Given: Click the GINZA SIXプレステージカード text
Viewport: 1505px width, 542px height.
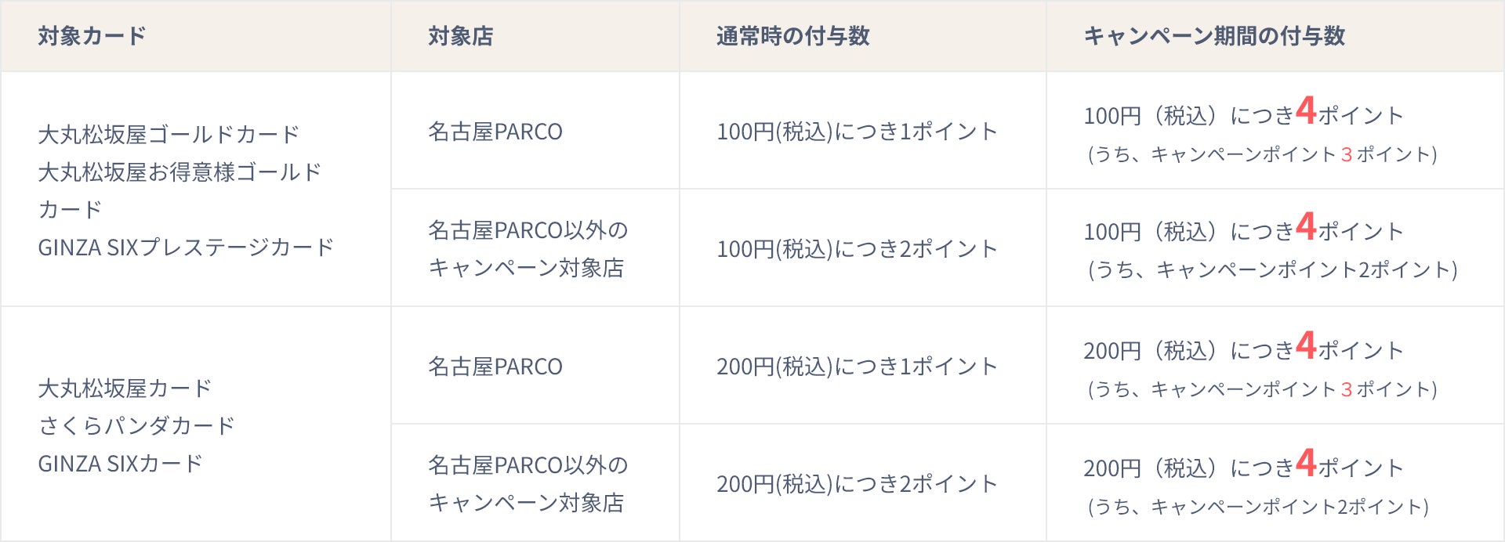Looking at the screenshot, I should (x=186, y=248).
